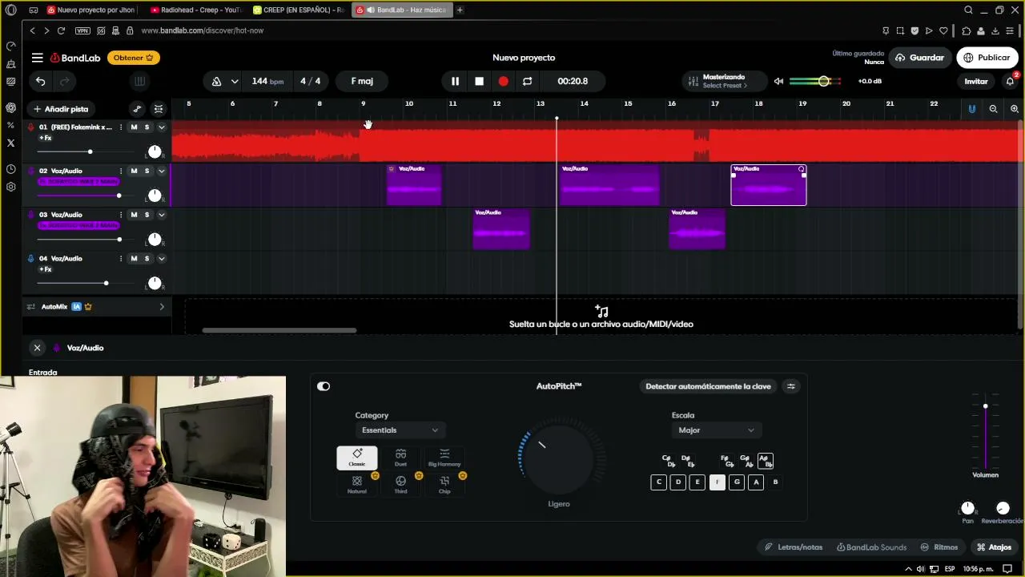The width and height of the screenshot is (1025, 577).
Task: Mute track 02 Voz/Audio
Action: pyautogui.click(x=134, y=171)
